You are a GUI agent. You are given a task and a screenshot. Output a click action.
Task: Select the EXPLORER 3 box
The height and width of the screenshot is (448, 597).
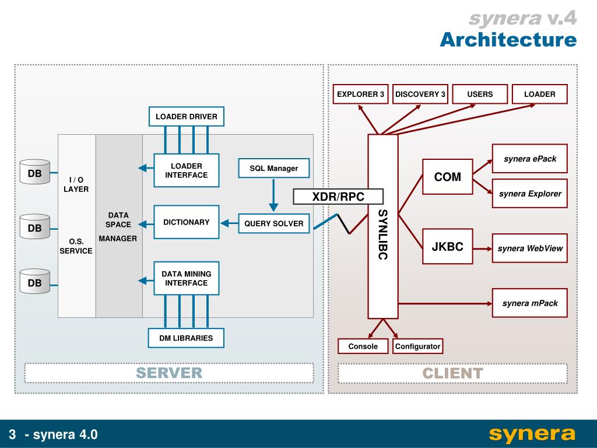360,94
